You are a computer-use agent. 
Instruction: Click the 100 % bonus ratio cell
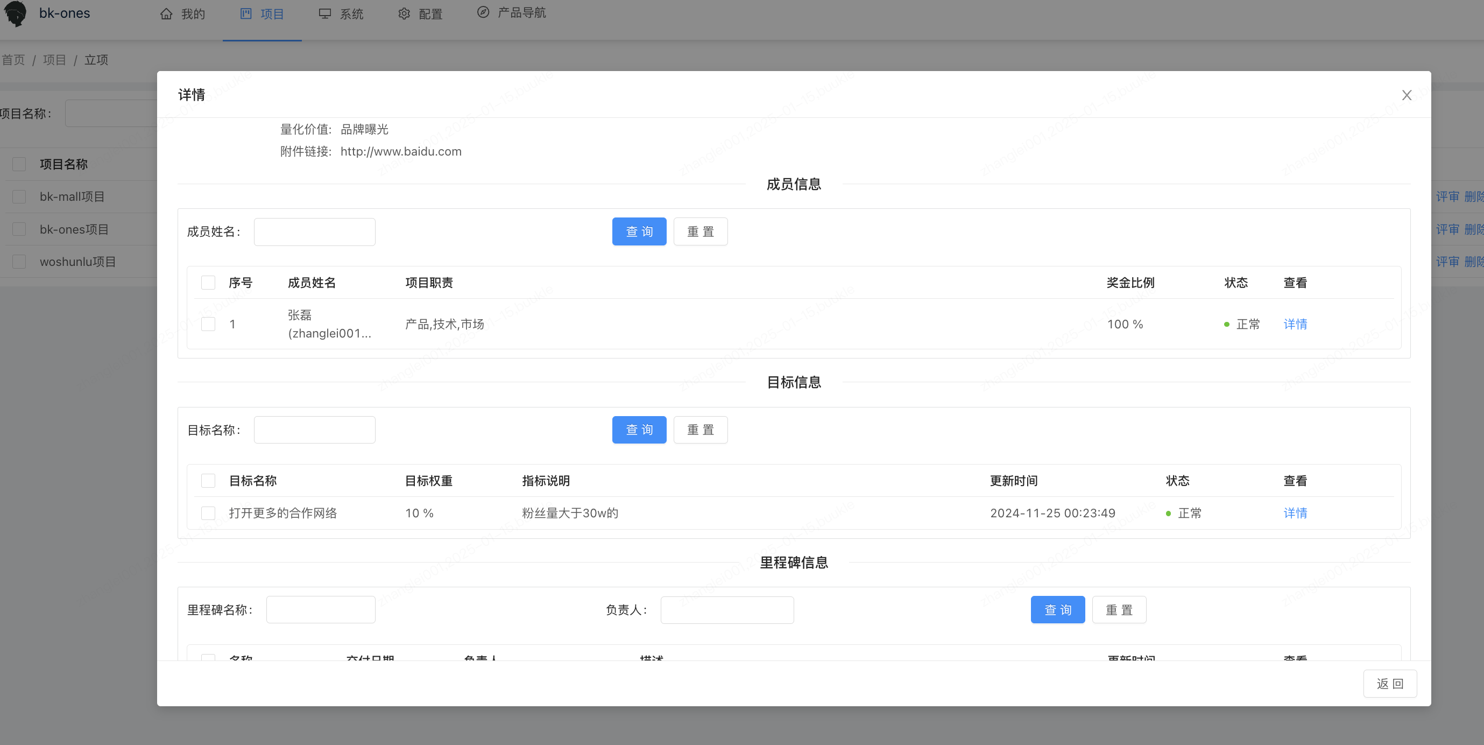pos(1125,325)
